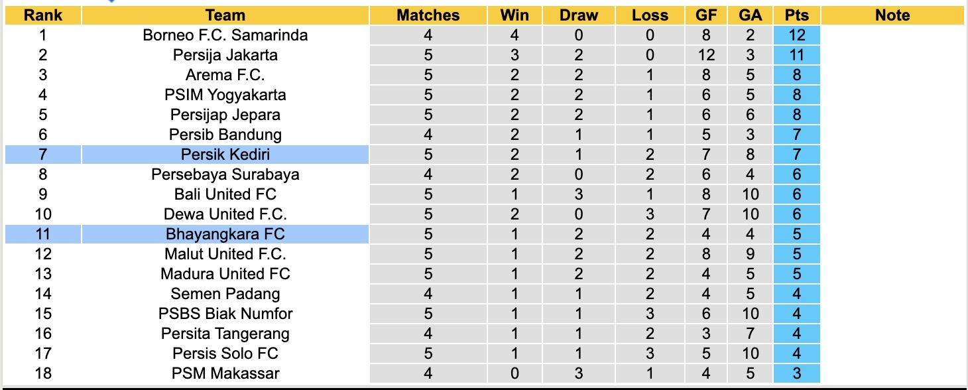The width and height of the screenshot is (968, 390).
Task: Select the highlighted Persik Kediri team row
Action: (x=225, y=155)
